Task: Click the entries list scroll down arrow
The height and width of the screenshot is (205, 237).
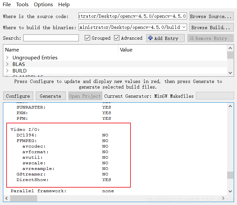Action: (x=230, y=73)
